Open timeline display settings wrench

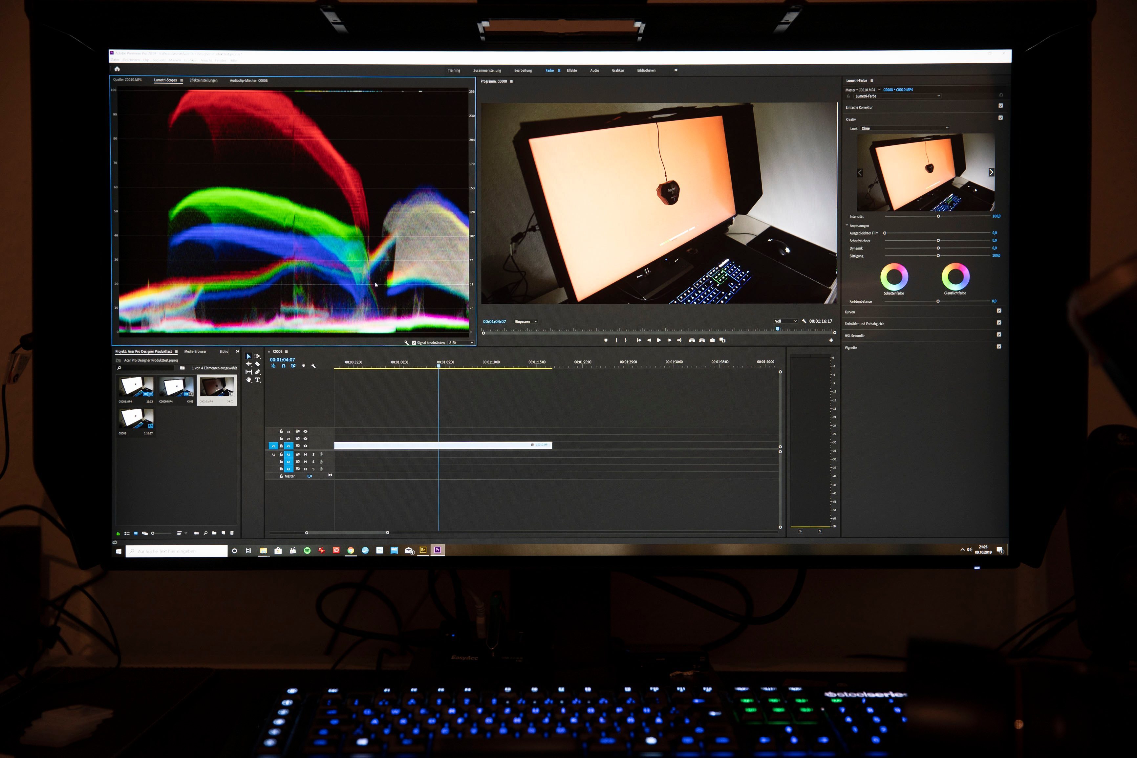[x=313, y=366]
